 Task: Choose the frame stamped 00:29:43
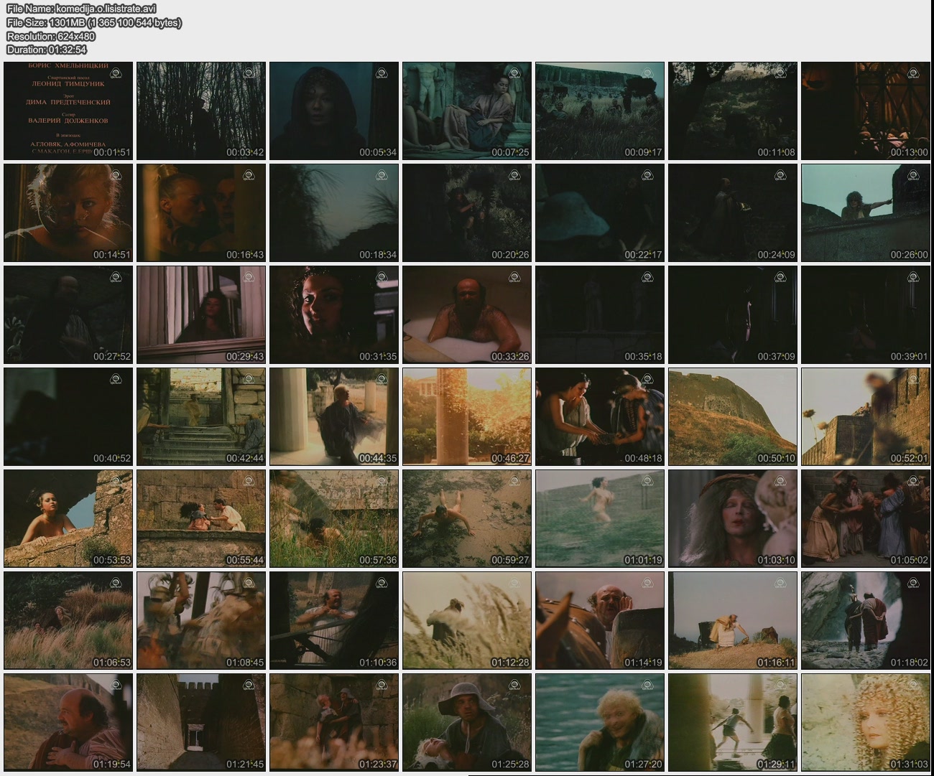[x=201, y=314]
